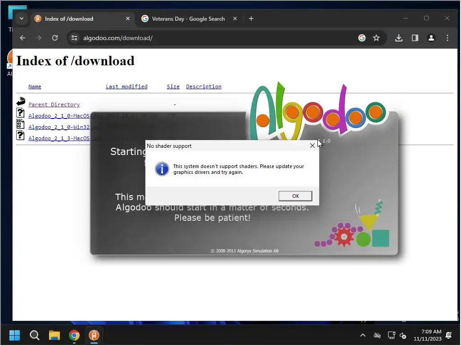Open Chrome three-dot menu

[447, 38]
